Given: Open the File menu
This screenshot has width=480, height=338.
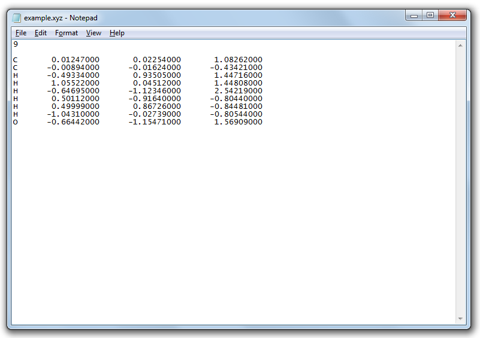Looking at the screenshot, I should [21, 33].
